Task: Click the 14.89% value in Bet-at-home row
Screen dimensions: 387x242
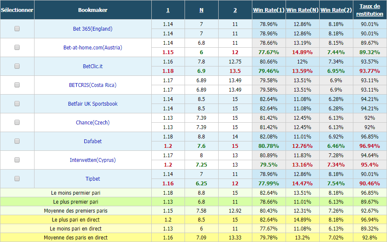Action: pyautogui.click(x=302, y=52)
